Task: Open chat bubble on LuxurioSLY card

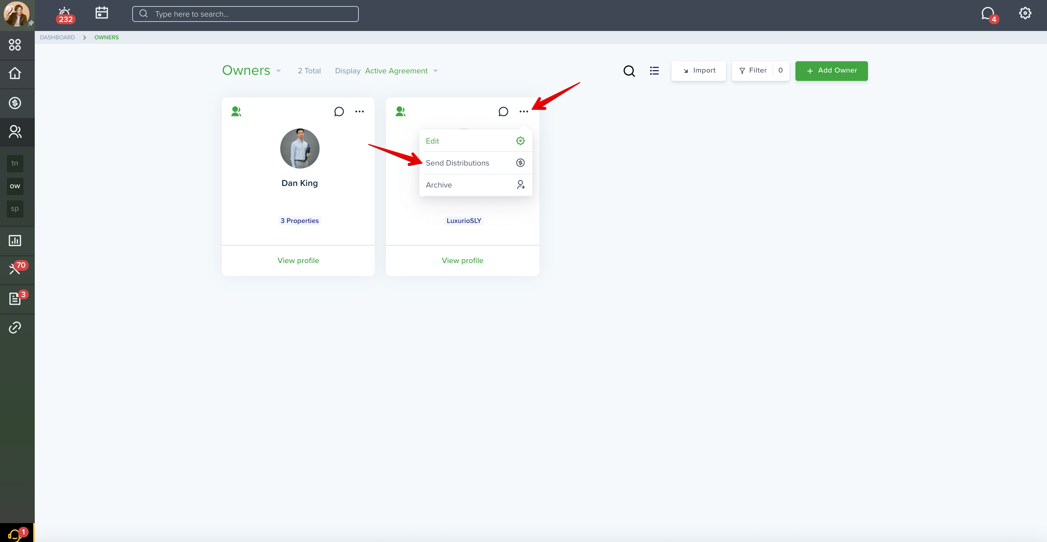Action: click(x=503, y=111)
